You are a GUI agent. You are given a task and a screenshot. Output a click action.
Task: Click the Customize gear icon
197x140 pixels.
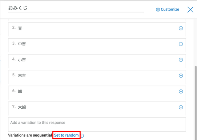(158, 10)
